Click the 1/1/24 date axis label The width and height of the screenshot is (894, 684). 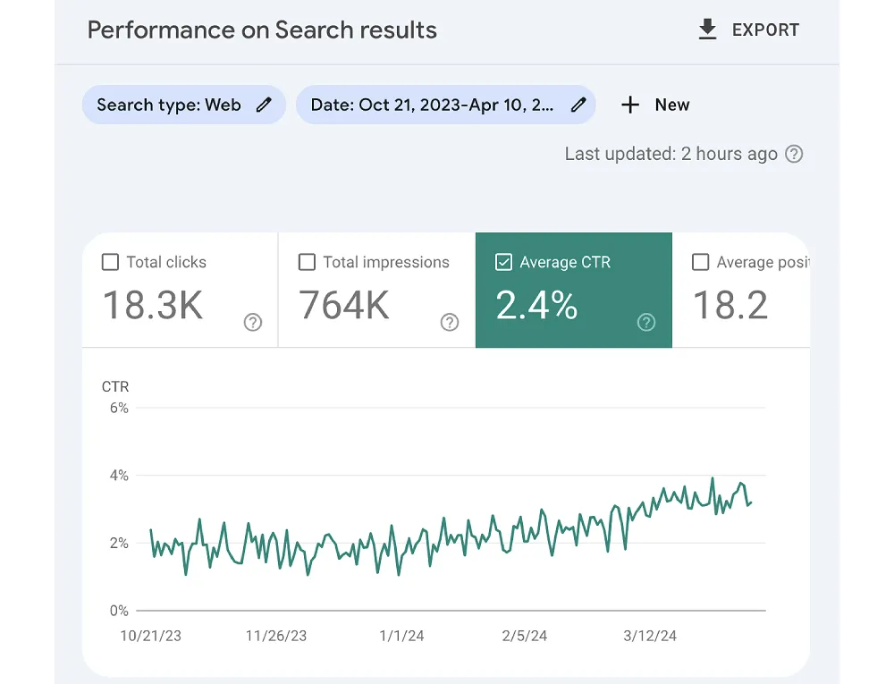401,636
